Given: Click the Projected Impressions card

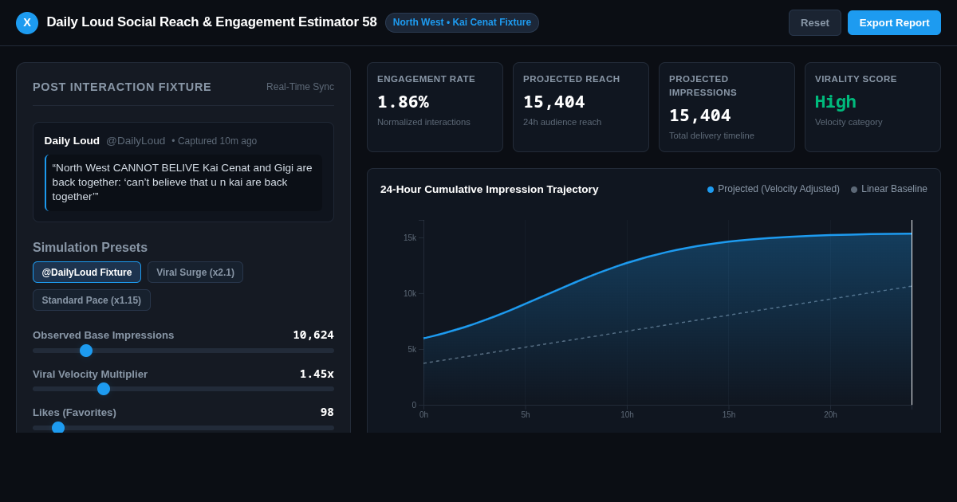Looking at the screenshot, I should pyautogui.click(x=727, y=107).
